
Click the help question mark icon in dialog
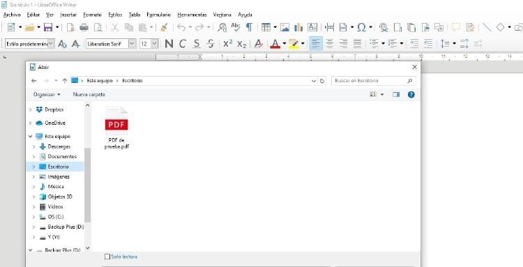tap(411, 95)
